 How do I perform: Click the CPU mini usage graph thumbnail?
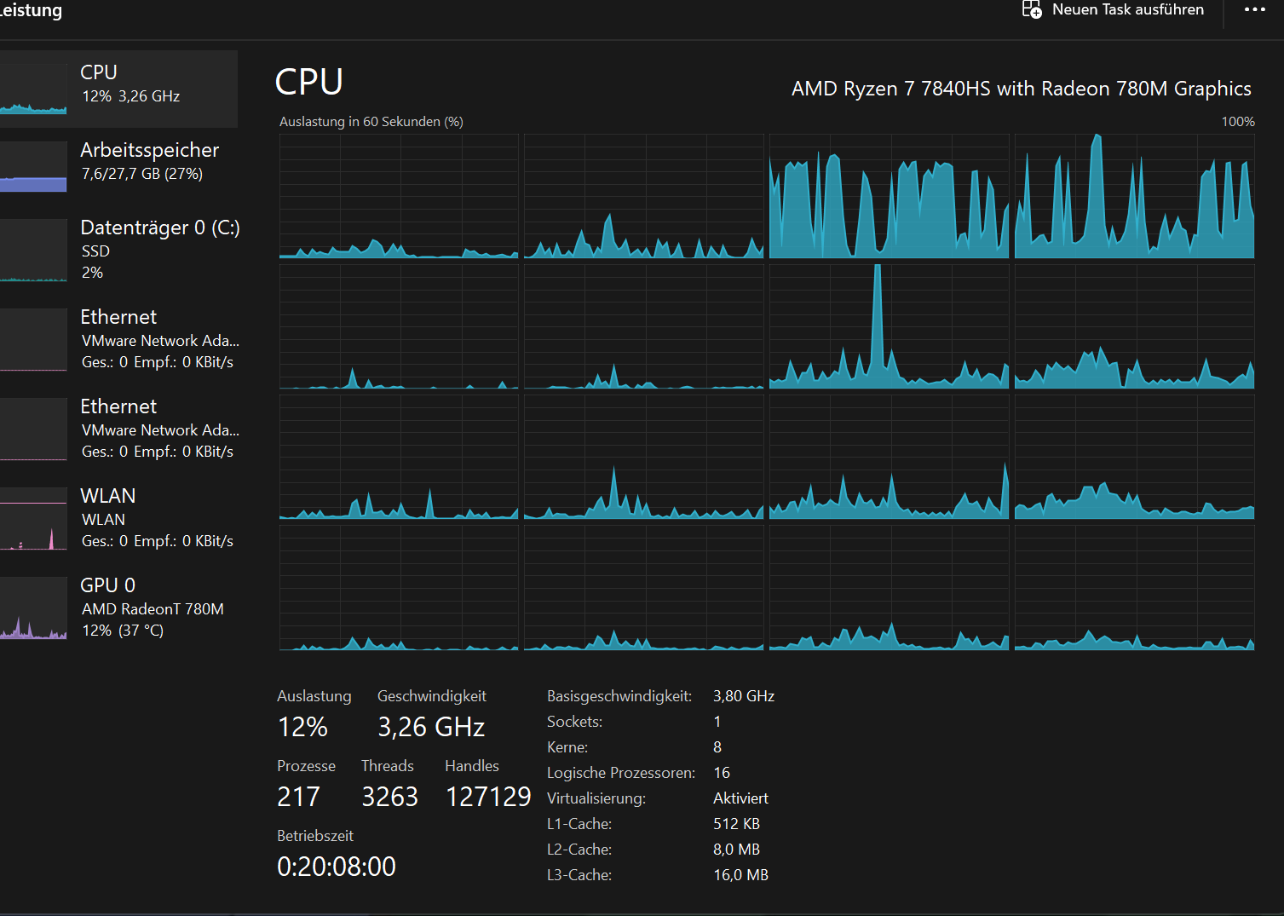[x=33, y=89]
